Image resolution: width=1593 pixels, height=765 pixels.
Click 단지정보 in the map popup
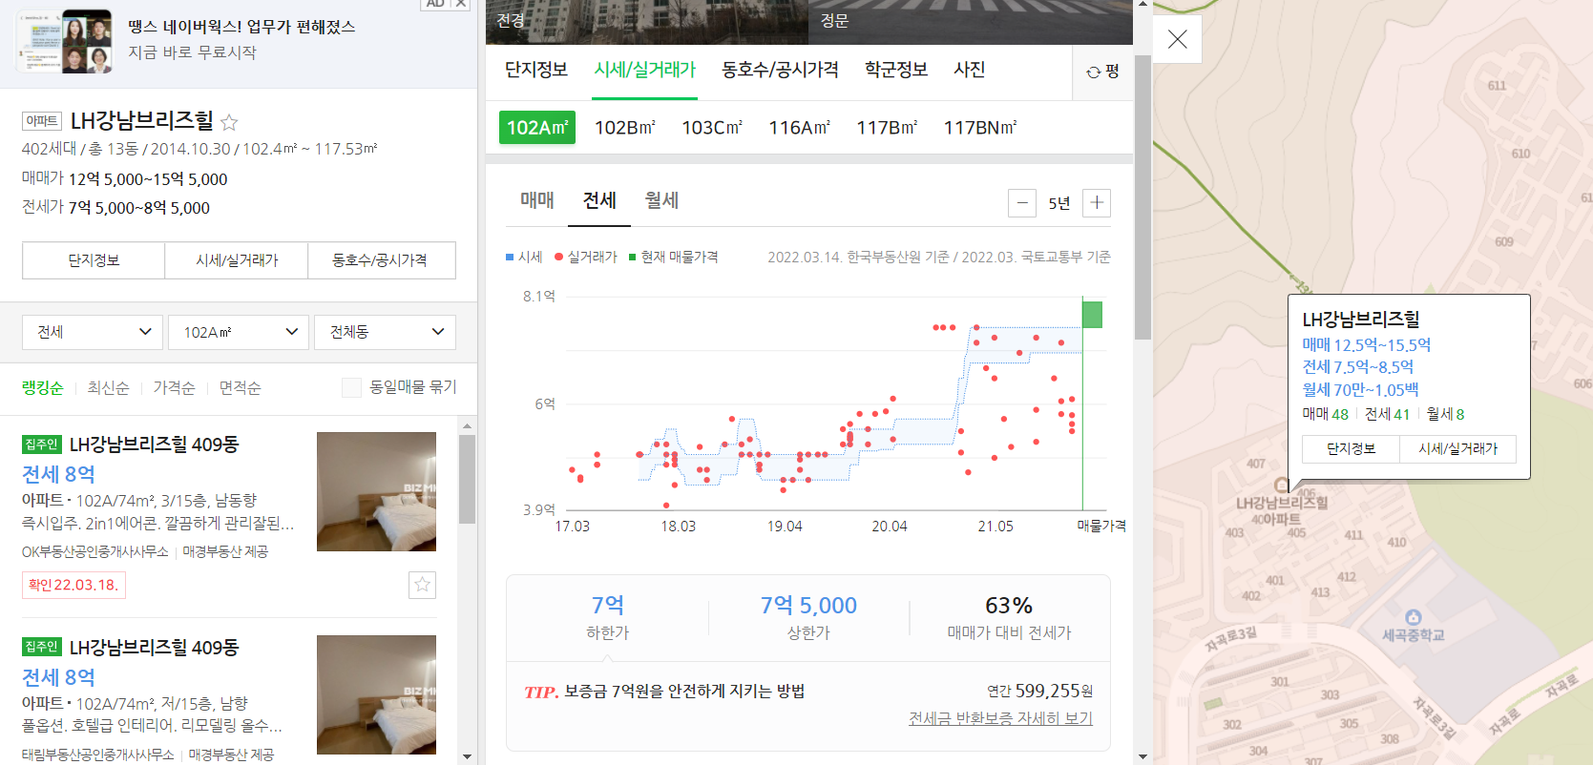click(1352, 449)
